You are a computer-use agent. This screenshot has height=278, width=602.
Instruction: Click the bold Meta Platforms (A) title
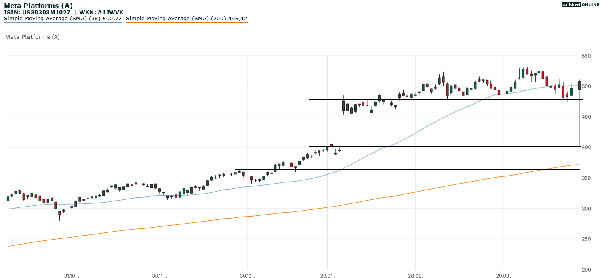tap(38, 6)
